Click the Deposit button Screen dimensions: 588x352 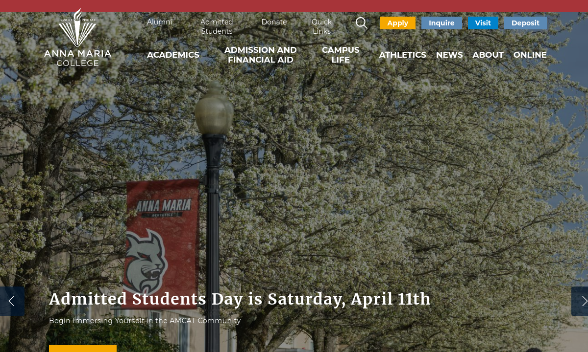click(x=525, y=23)
